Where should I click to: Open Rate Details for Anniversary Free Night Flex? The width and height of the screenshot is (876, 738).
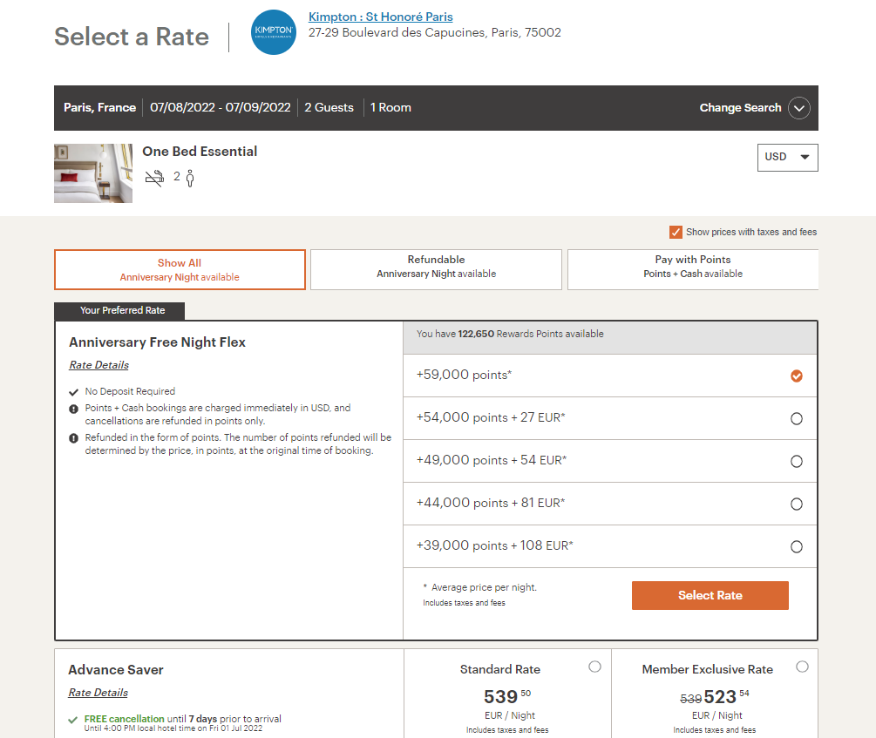coord(98,365)
